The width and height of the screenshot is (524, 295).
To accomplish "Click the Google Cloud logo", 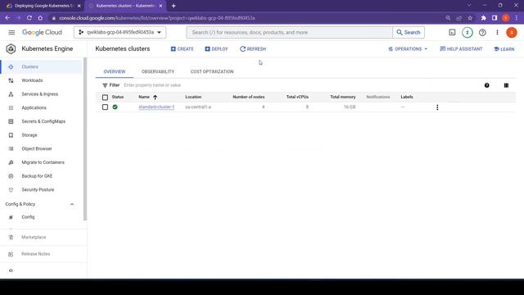I will 42,33.
